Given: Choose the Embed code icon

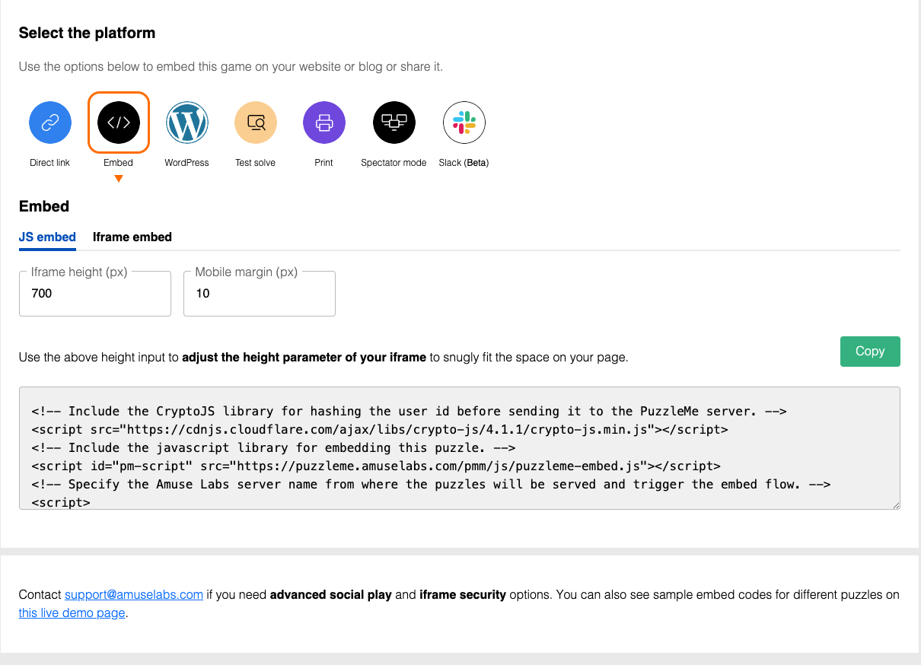Looking at the screenshot, I should 119,122.
